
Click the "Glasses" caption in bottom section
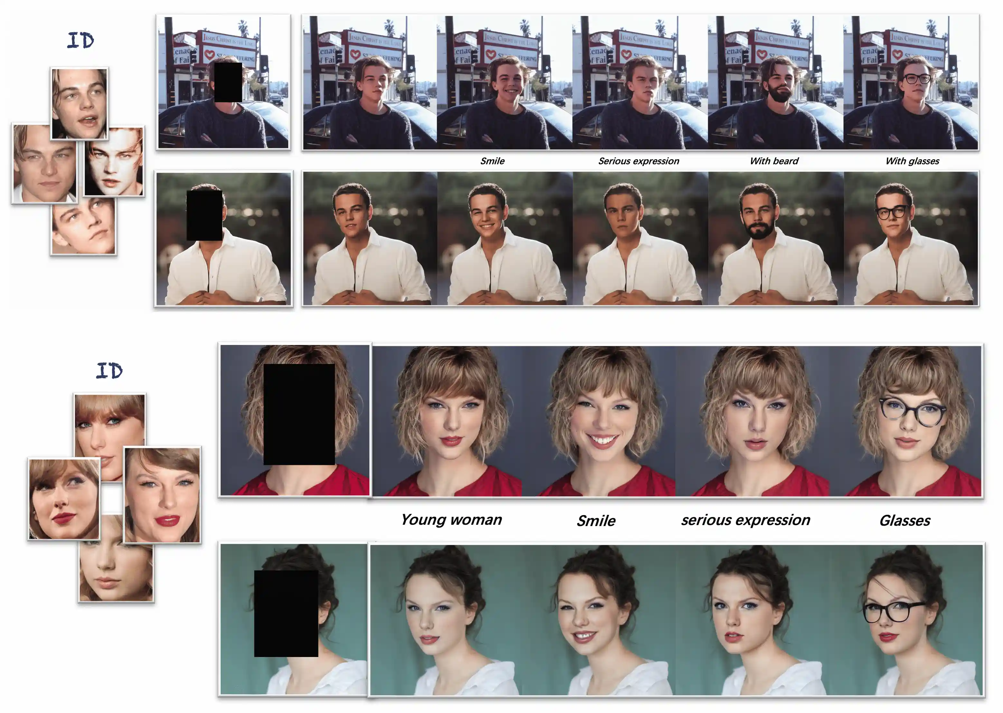click(x=905, y=521)
